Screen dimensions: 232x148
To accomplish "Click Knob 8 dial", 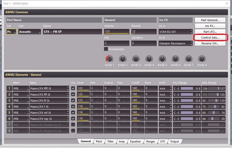I will click(x=202, y=59).
